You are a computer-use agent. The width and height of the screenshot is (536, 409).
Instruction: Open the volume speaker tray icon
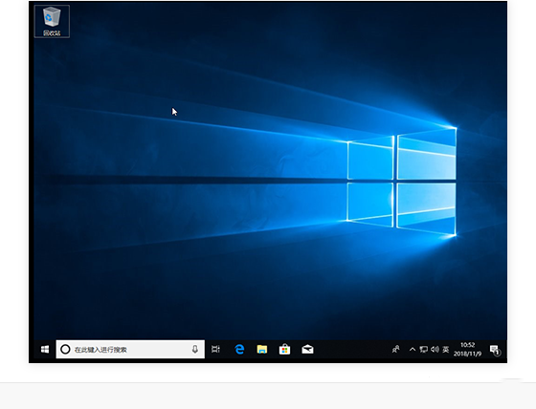(435, 349)
